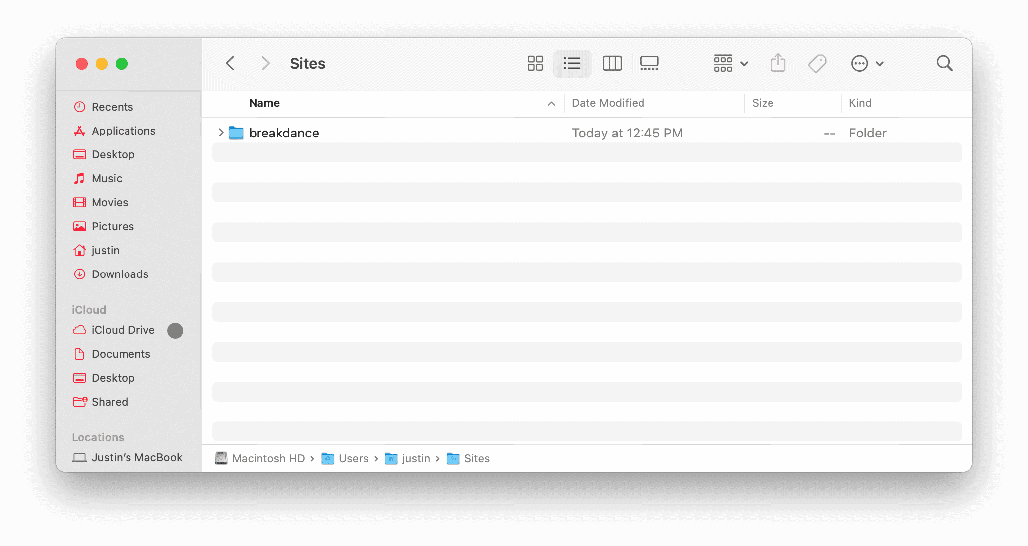Select the breakdance folder row
The height and width of the screenshot is (546, 1028).
point(284,133)
